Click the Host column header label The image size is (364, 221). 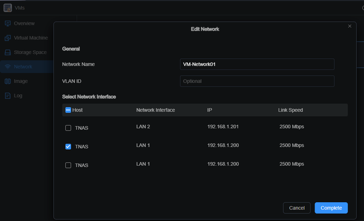[77, 110]
